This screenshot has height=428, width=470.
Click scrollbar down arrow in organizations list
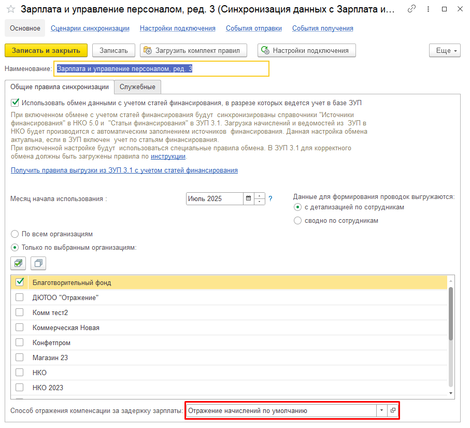450,393
